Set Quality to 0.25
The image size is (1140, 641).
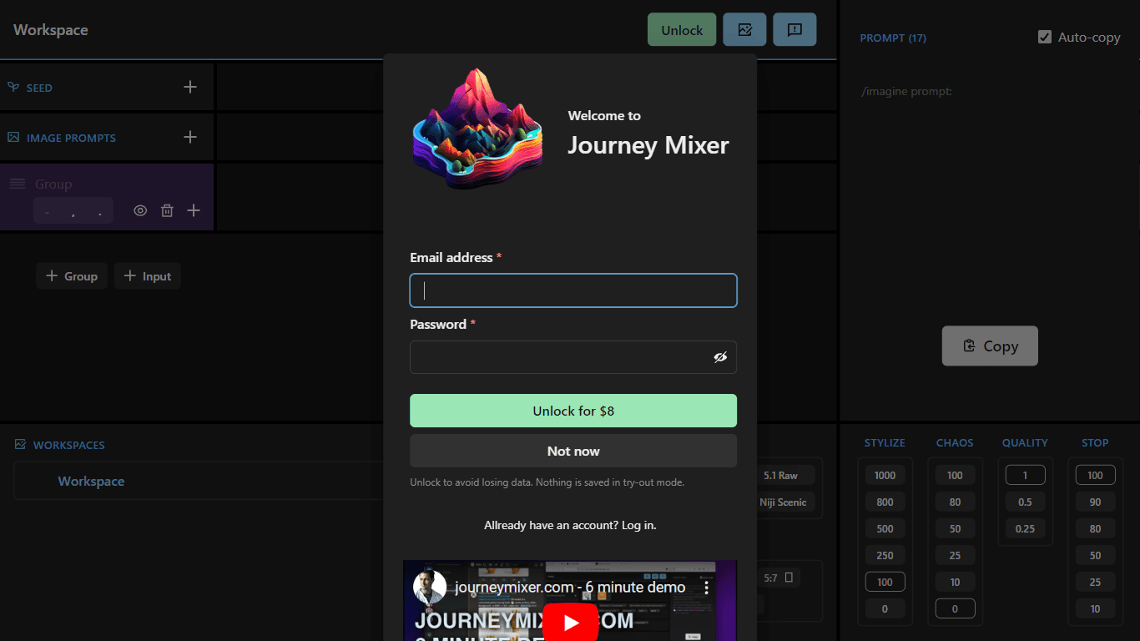(1025, 529)
